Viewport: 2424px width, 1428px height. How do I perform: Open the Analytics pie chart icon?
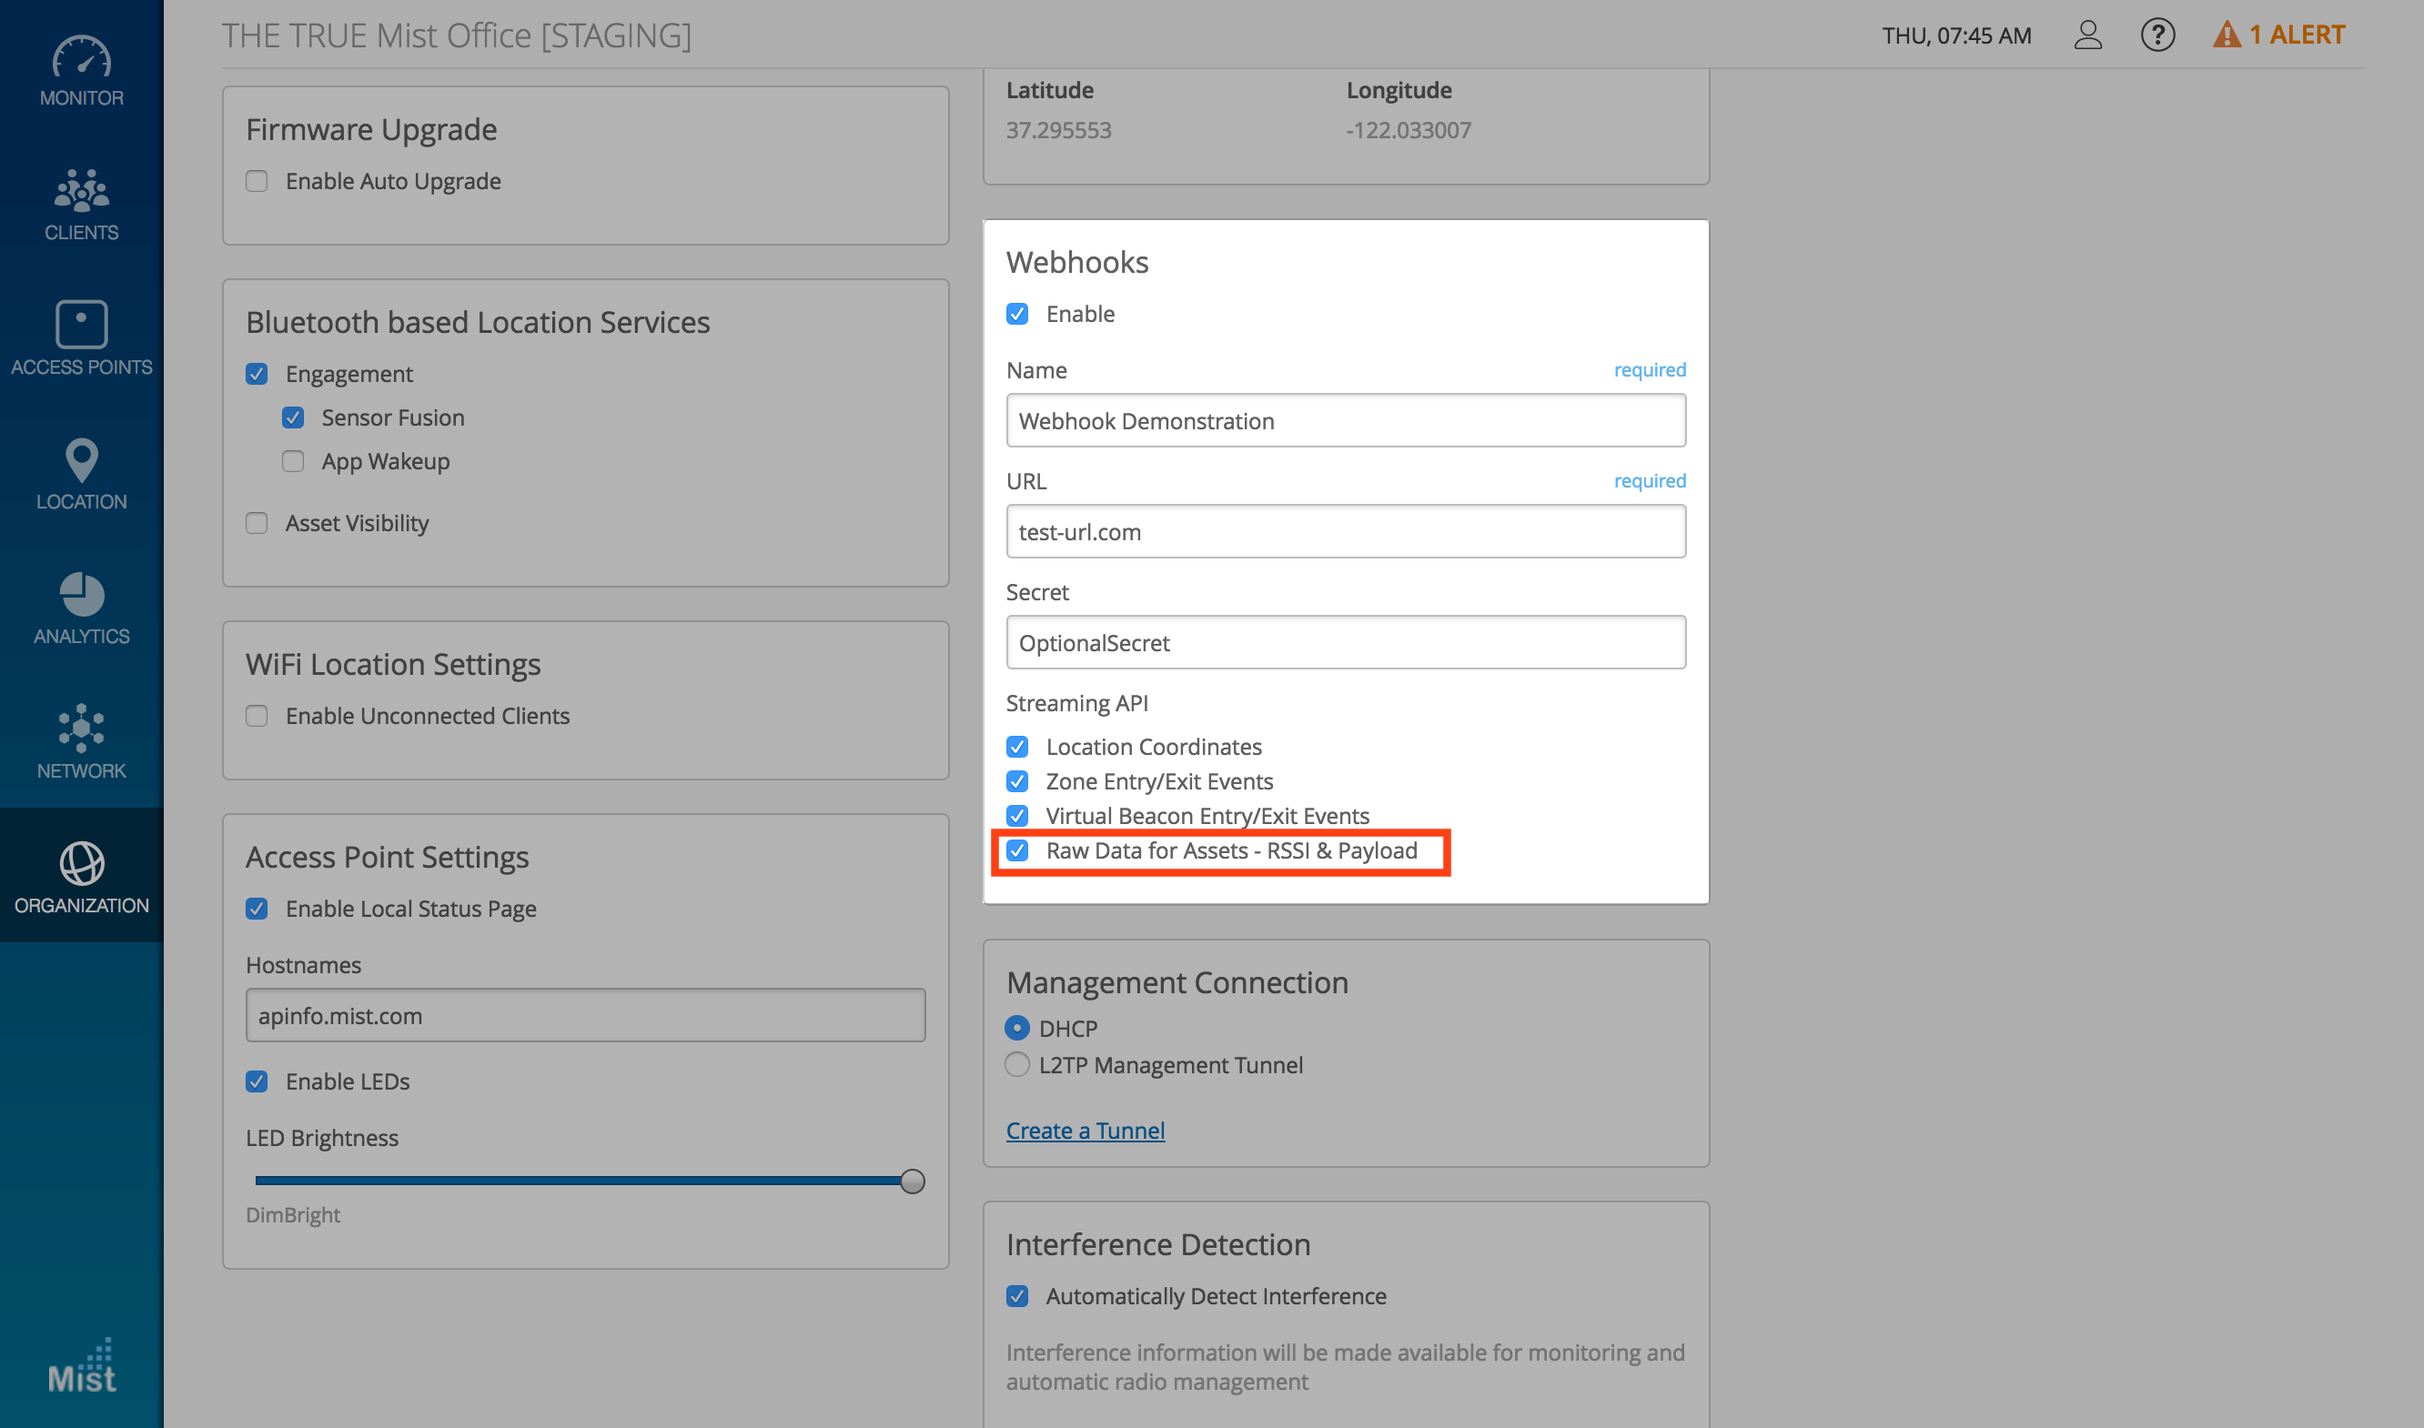(81, 594)
